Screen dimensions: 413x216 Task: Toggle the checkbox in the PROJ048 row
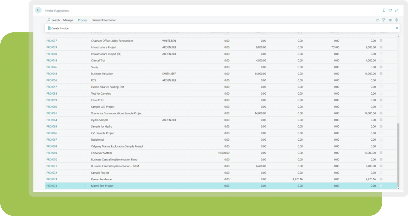(x=381, y=73)
